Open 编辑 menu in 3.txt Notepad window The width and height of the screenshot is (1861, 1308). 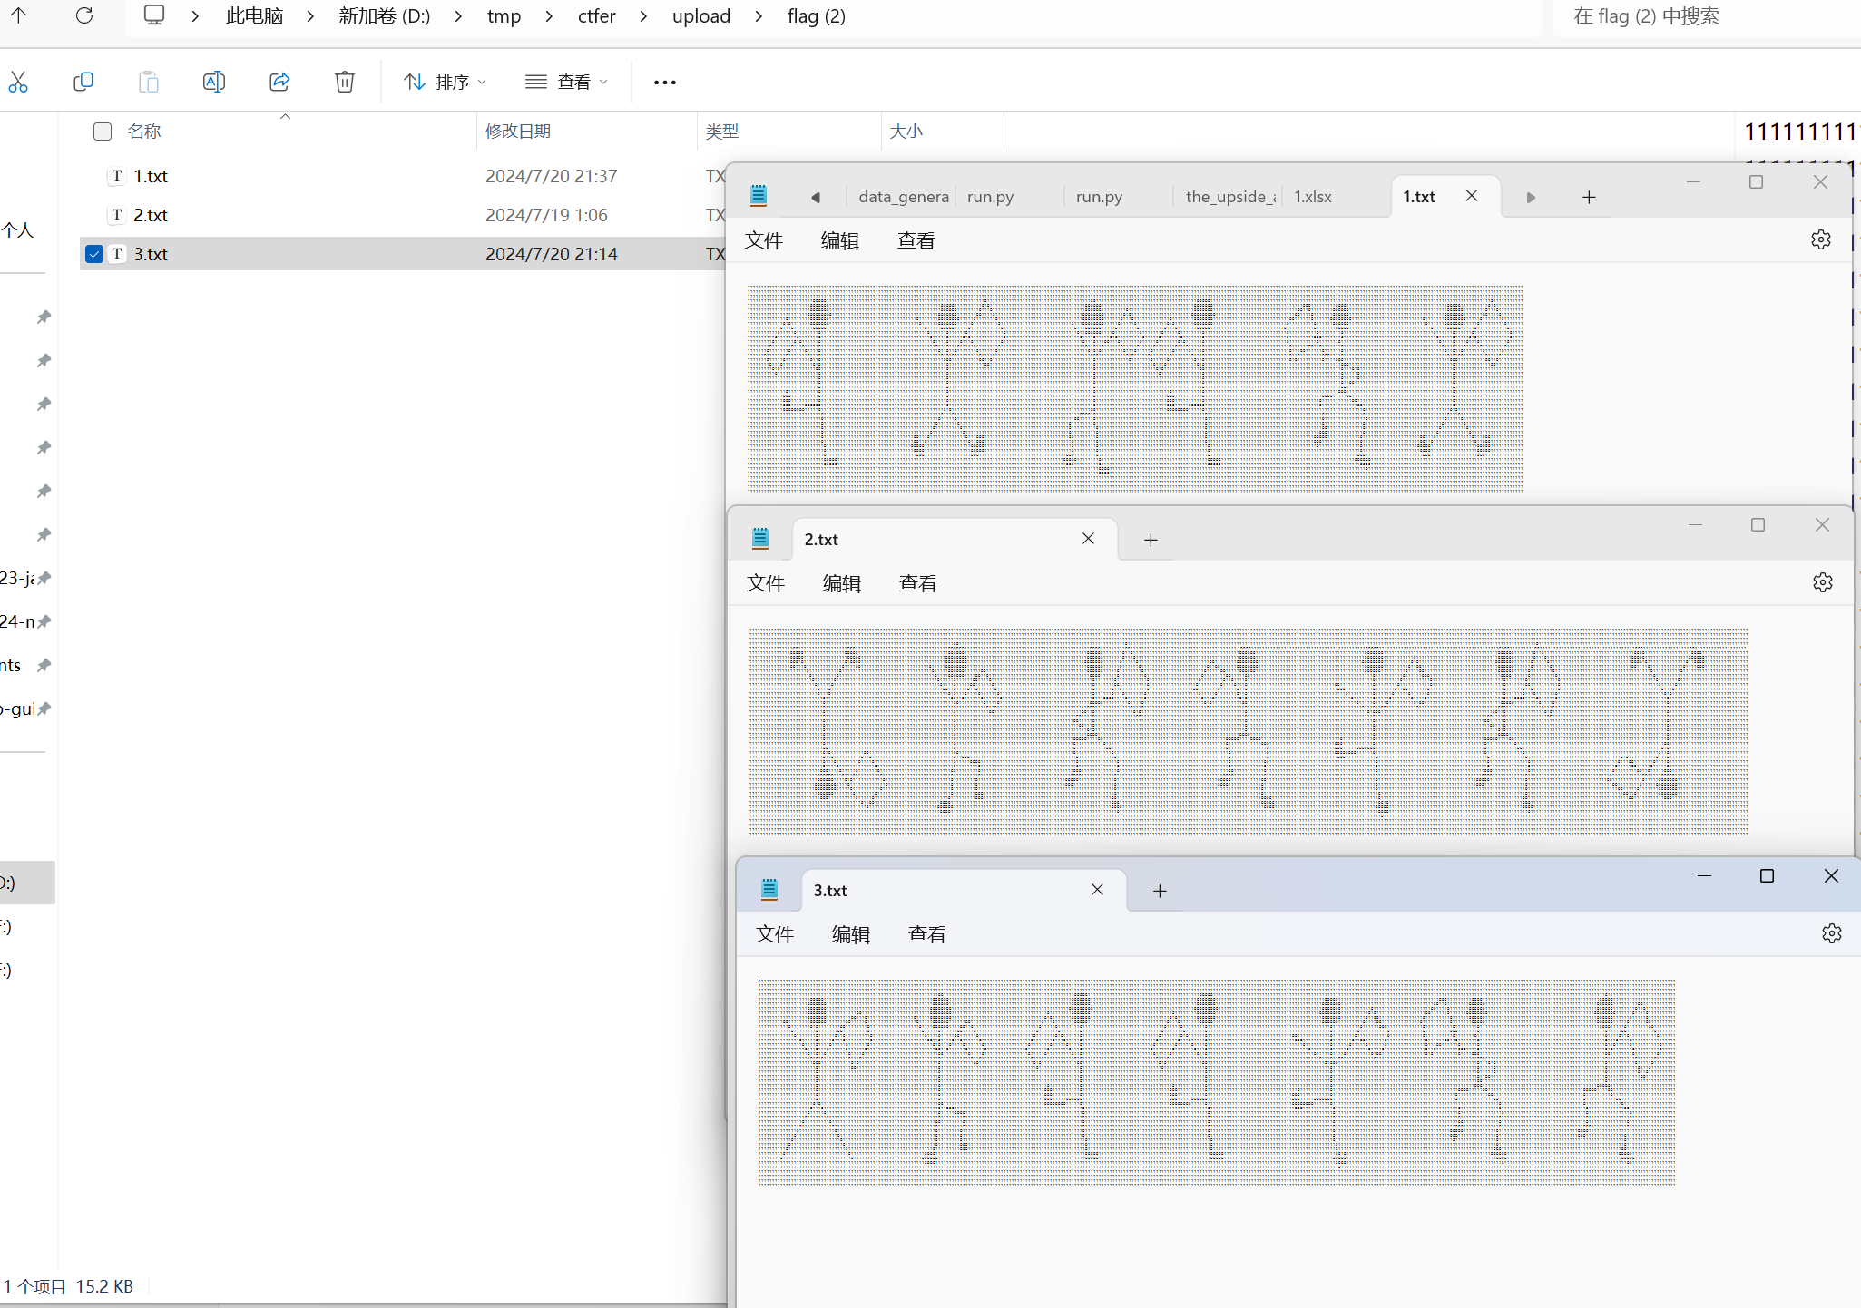[x=851, y=934]
